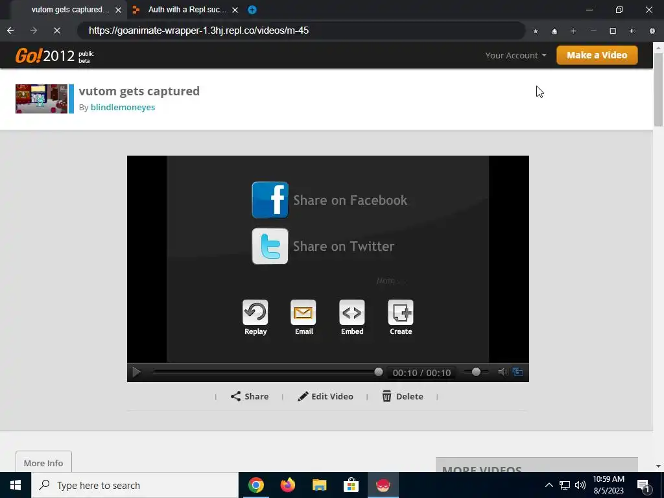Stop page loading with X button
Screen dimensions: 664x498
pyautogui.click(x=57, y=30)
